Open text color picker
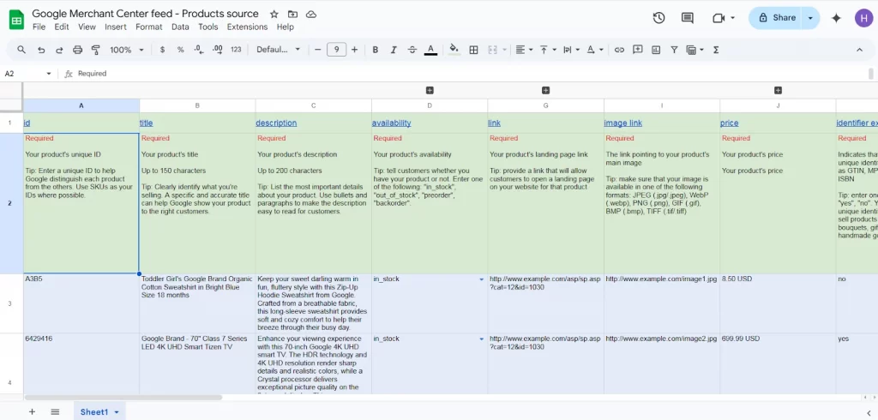Viewport: 878px width, 420px height. pyautogui.click(x=430, y=50)
